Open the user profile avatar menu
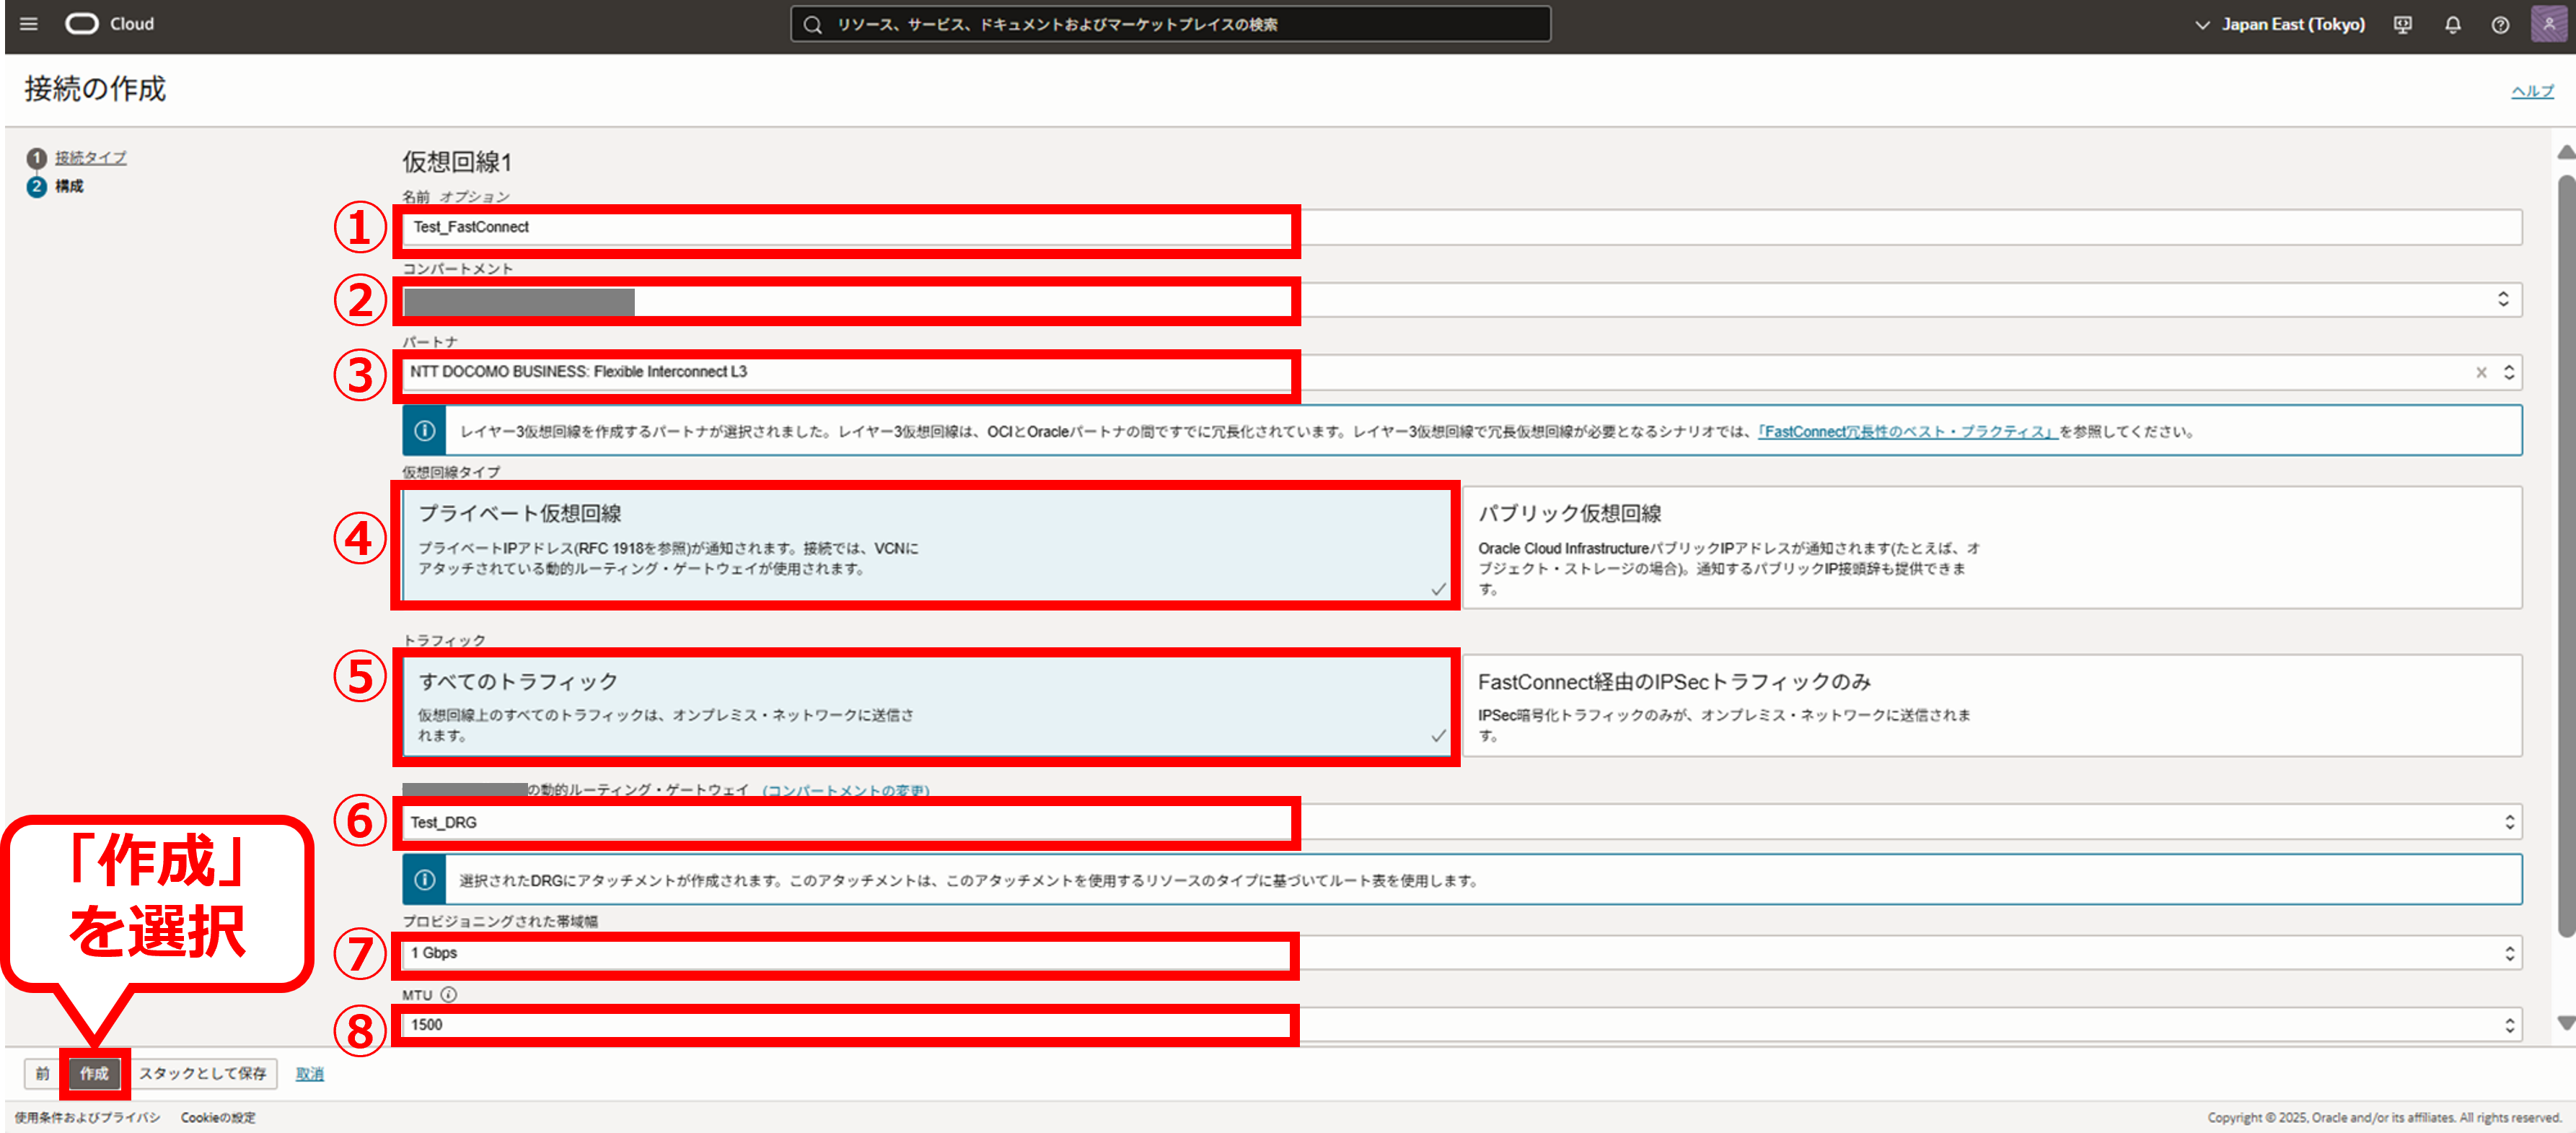The height and width of the screenshot is (1133, 2576). [2548, 24]
